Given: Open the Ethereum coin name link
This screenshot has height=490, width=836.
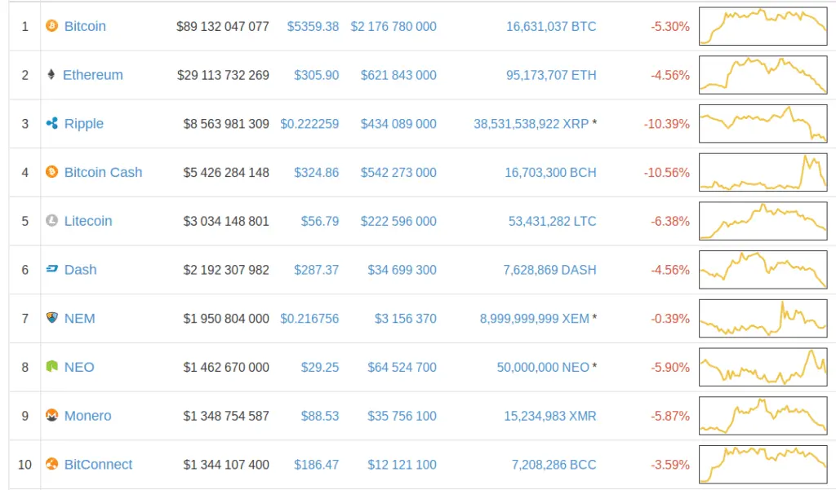Looking at the screenshot, I should pyautogui.click(x=93, y=75).
